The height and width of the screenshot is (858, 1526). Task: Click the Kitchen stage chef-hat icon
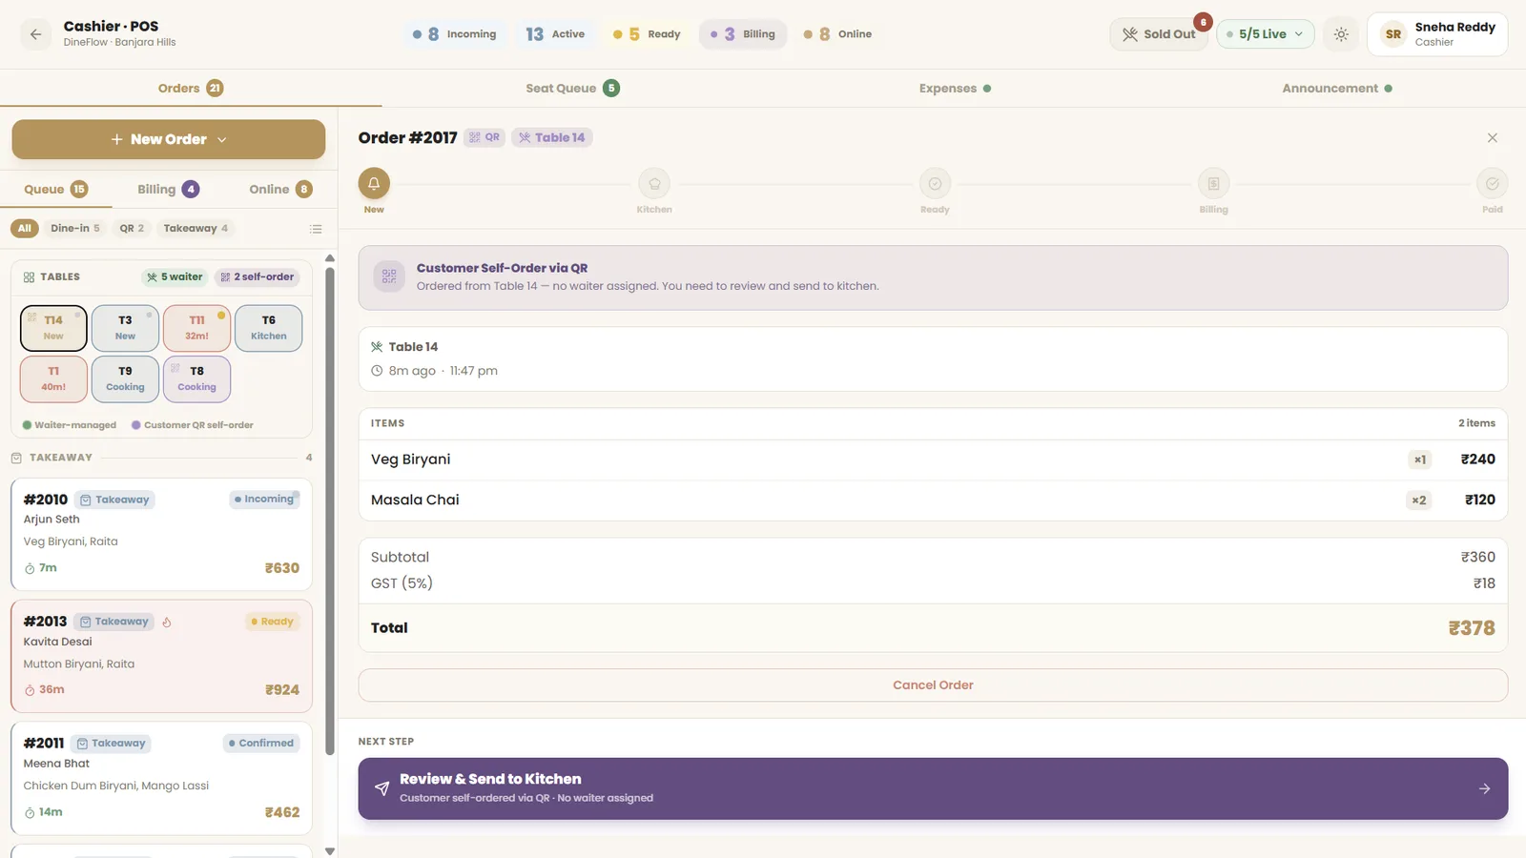[x=654, y=183]
